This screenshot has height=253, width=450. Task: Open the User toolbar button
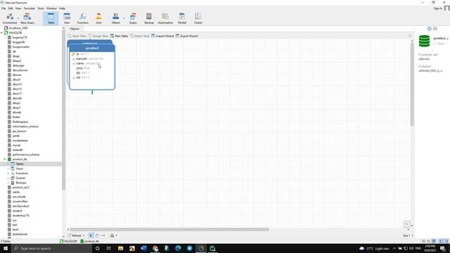pos(98,18)
